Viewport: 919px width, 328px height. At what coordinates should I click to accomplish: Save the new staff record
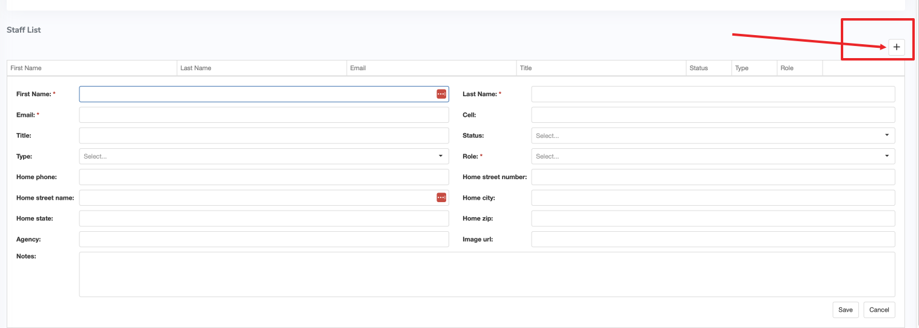click(846, 309)
